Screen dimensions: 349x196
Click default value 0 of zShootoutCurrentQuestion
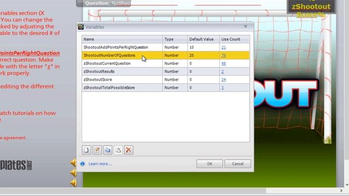click(x=190, y=64)
